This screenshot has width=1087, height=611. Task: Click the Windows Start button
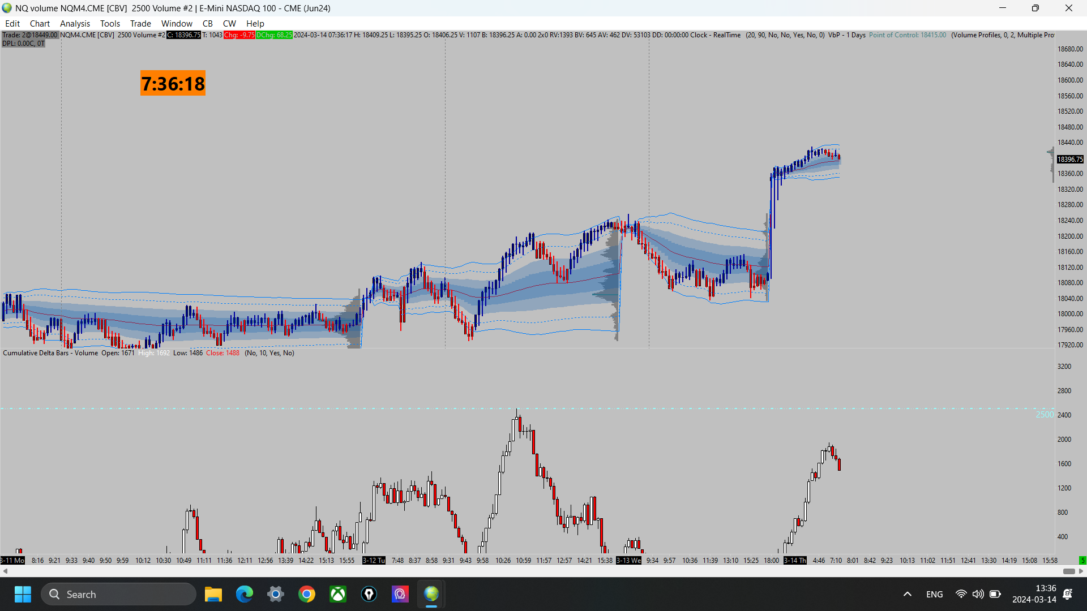click(23, 594)
